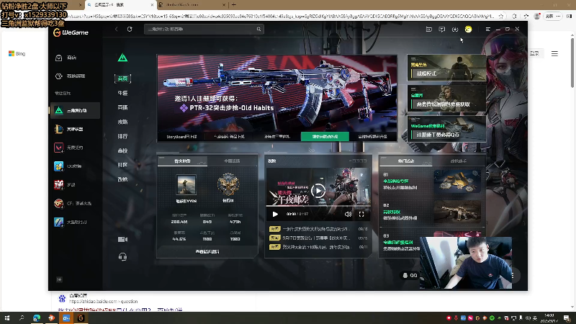Go back with the arrow beside the search field
The width and height of the screenshot is (576, 324).
117,29
